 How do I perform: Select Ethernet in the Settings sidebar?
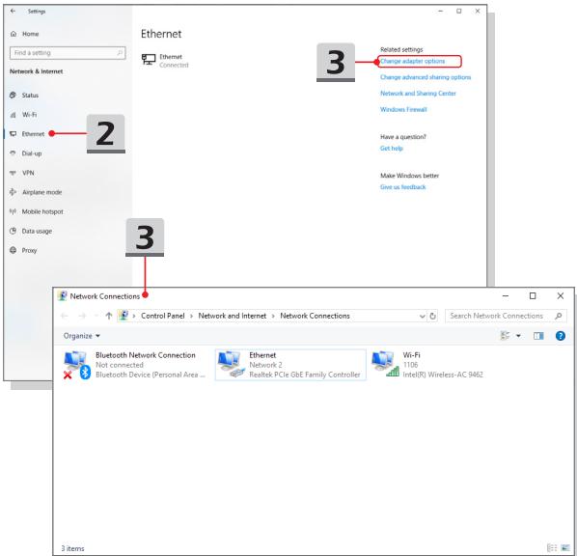pos(27,134)
